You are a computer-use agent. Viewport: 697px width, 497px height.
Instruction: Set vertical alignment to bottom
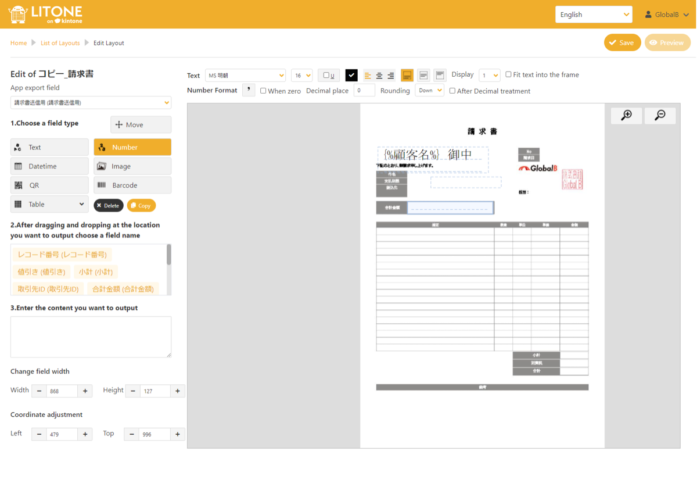407,76
